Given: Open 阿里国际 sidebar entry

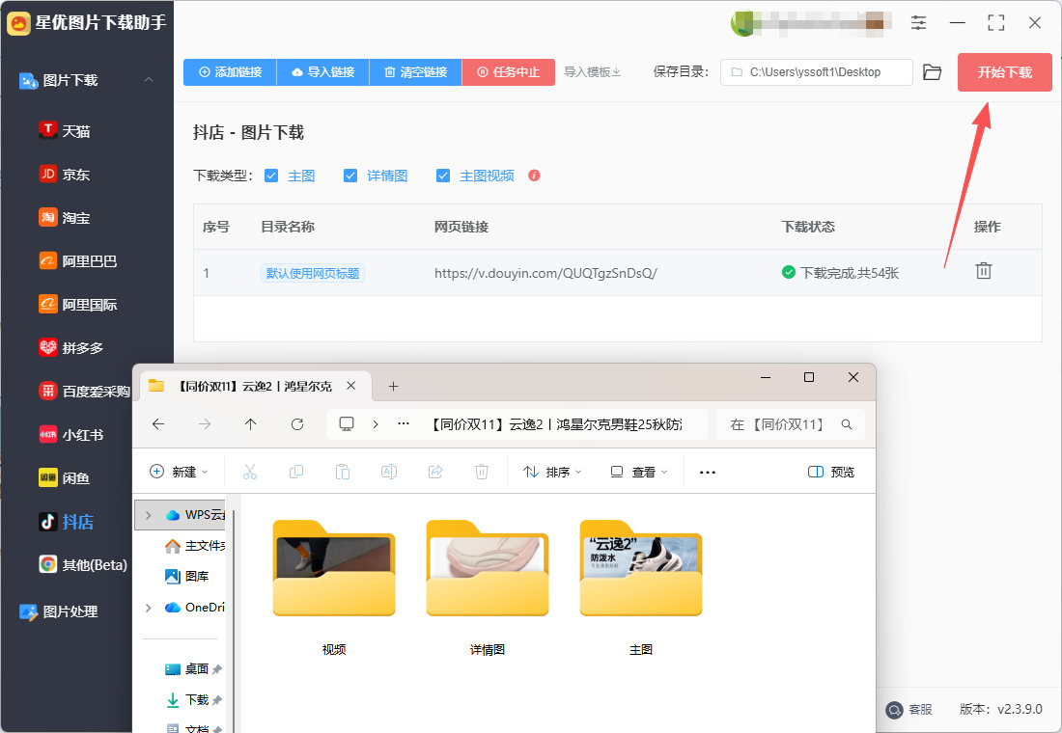Looking at the screenshot, I should (x=78, y=304).
